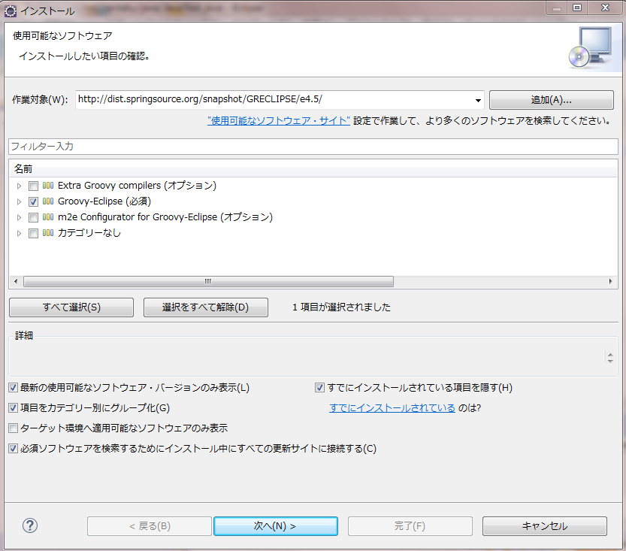Expand the カテゴリーなし tree node

coord(19,233)
